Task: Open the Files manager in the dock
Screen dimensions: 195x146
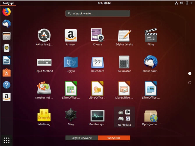Action: coord(7,36)
